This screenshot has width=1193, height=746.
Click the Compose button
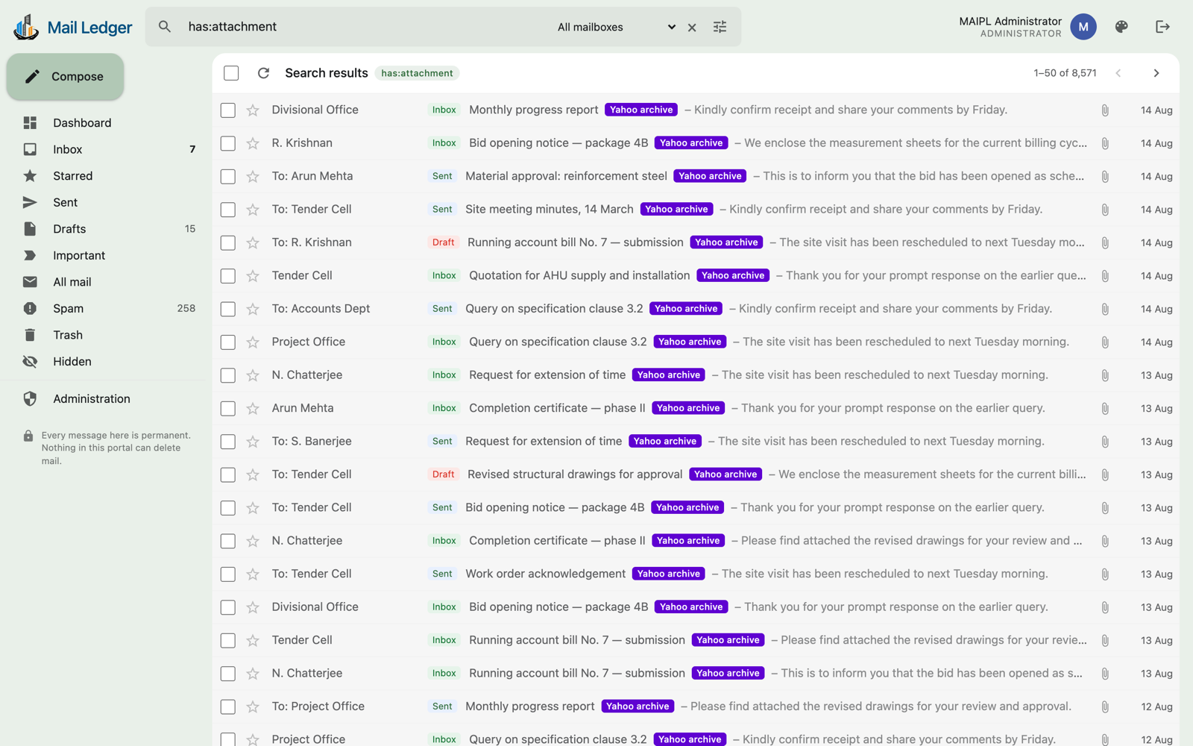pyautogui.click(x=66, y=77)
